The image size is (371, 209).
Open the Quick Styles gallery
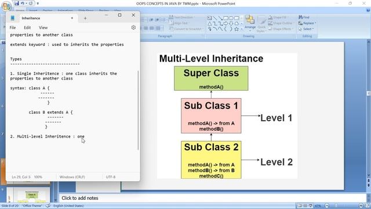(261, 24)
